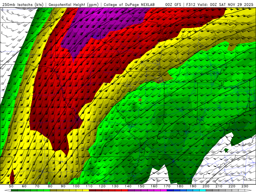Screen dimensions: 256x192
Task: Click the 230 label on the color scale
Action: pyautogui.click(x=245, y=186)
